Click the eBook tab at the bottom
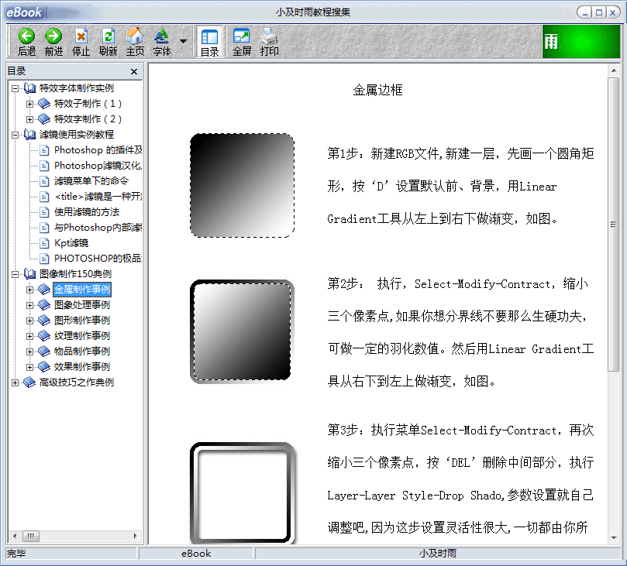This screenshot has height=566, width=627. pos(194,554)
